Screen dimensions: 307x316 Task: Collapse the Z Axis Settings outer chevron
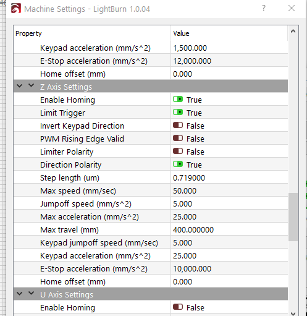[20, 86]
